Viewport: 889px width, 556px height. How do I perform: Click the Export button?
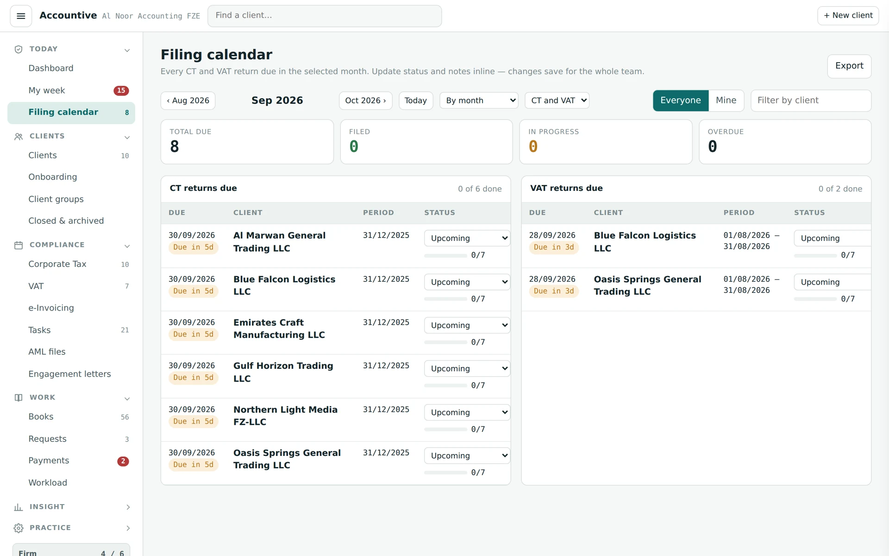pyautogui.click(x=849, y=66)
